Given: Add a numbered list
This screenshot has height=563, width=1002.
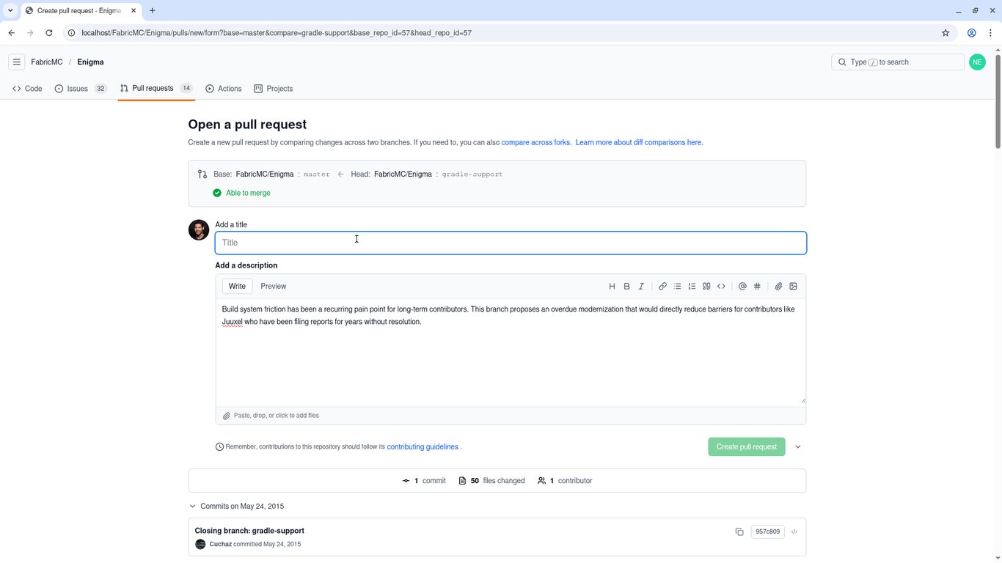Looking at the screenshot, I should 692,286.
